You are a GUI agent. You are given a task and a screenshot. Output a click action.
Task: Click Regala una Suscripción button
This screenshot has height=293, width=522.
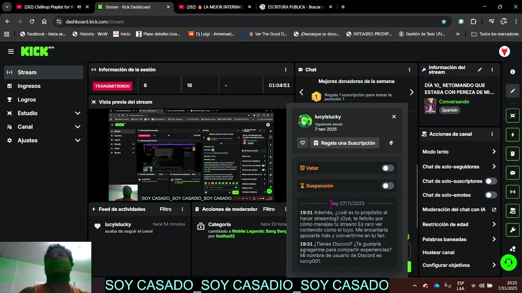click(x=344, y=143)
